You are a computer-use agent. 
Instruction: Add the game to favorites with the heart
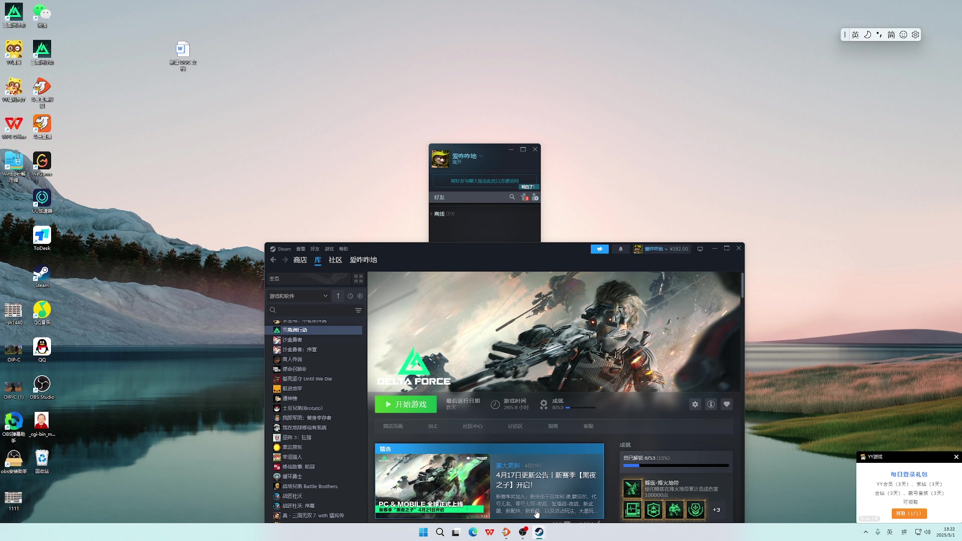[x=727, y=404]
